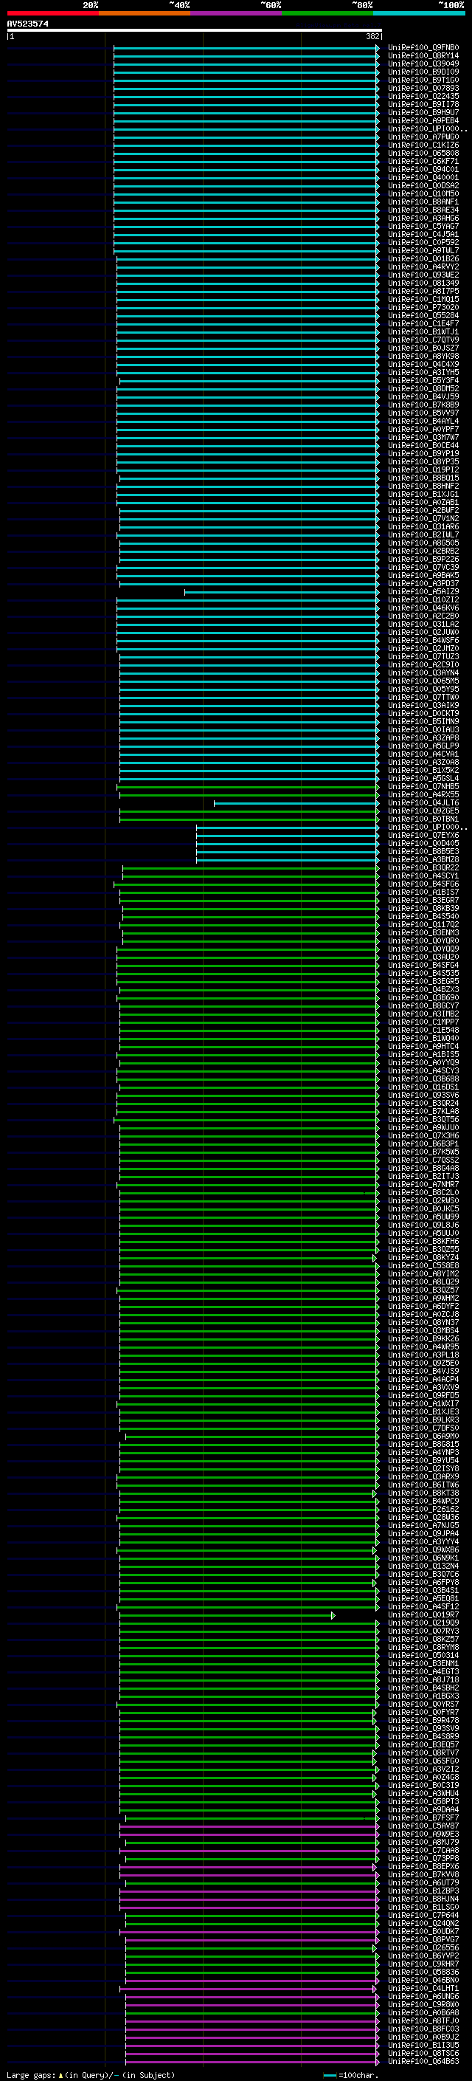Click the red 20% identity legend segment
The height and width of the screenshot is (2081, 472).
click(52, 14)
